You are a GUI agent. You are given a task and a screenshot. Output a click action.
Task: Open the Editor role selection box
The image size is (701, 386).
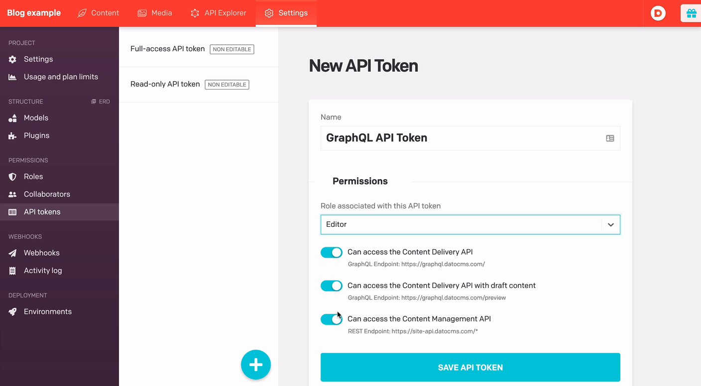(x=461, y=225)
